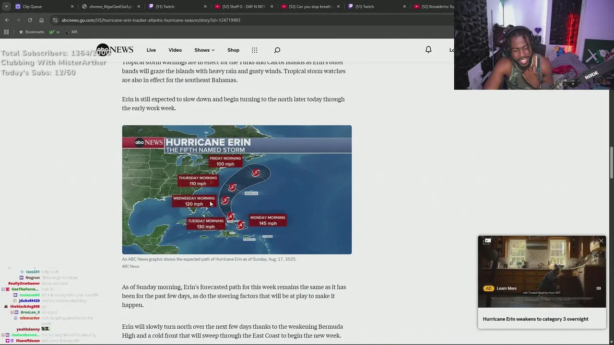Open the Shop link in navigation
The image size is (614, 345).
point(233,50)
